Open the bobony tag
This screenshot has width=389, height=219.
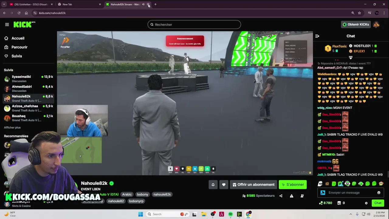[x=143, y=194]
